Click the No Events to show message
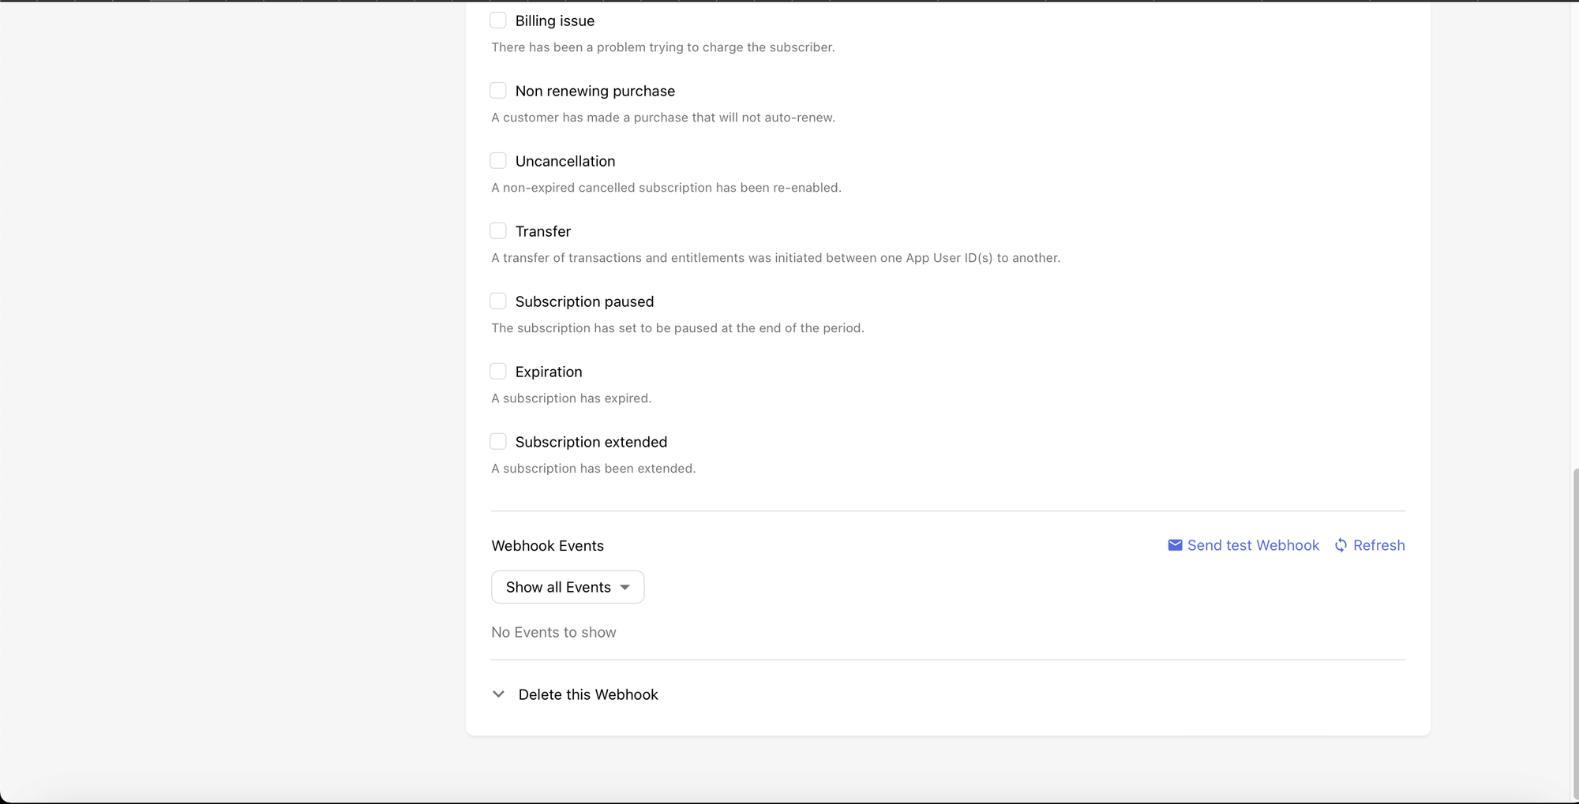The image size is (1579, 804). click(x=553, y=632)
